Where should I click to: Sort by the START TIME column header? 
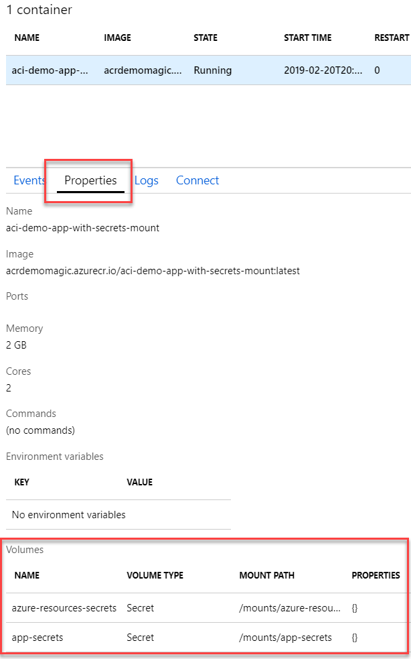307,38
